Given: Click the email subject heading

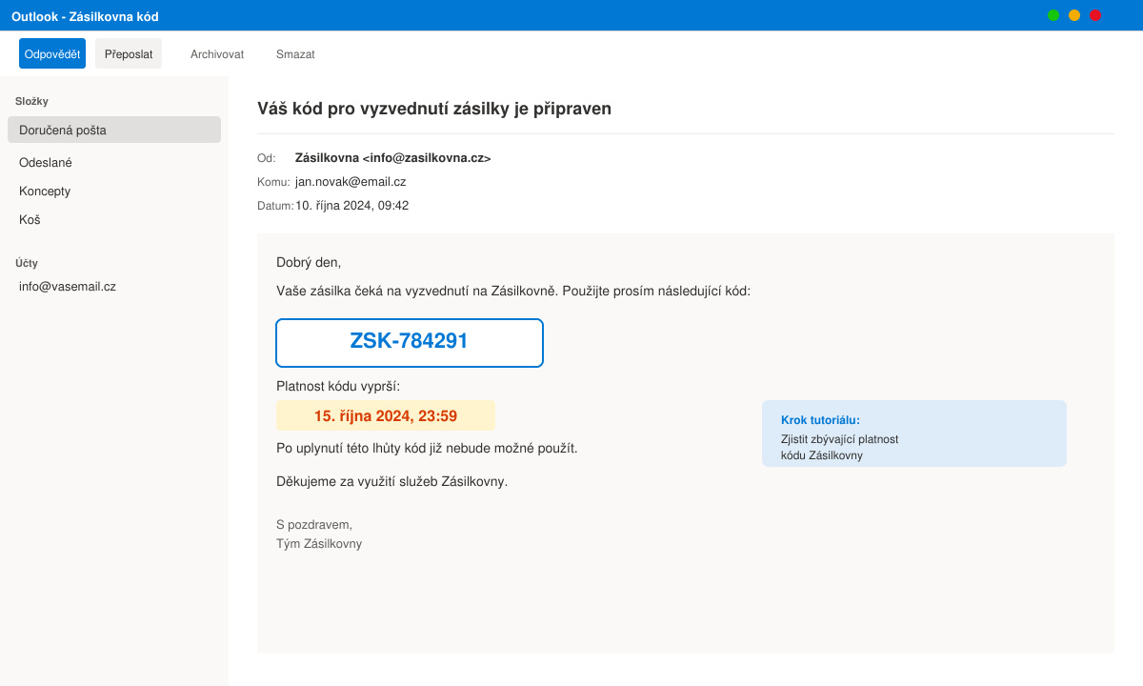Looking at the screenshot, I should 434,109.
